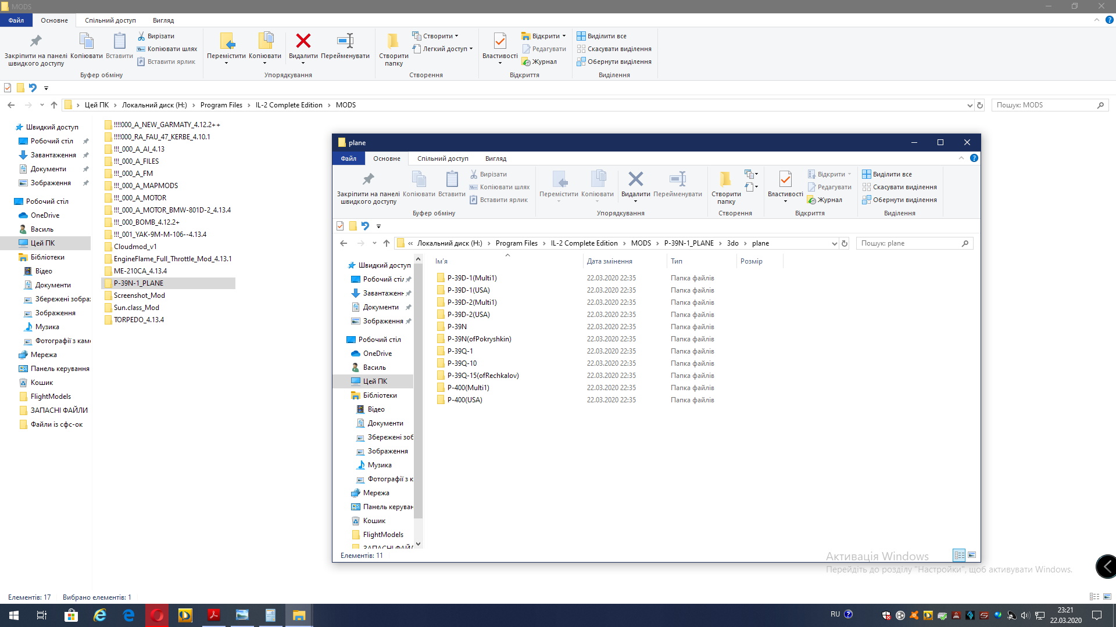
Task: Click the Copy icon in MODS clipboard group
Action: [86, 41]
